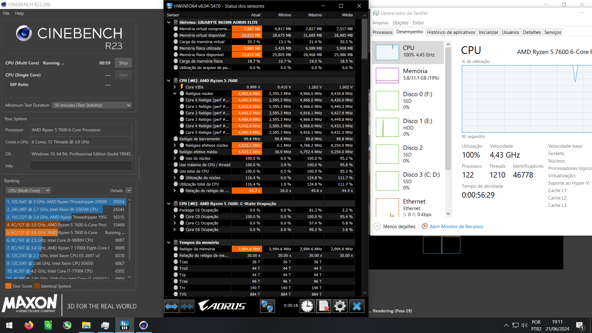This screenshot has height=333, width=592.
Task: Click HWiNFO expand-left-right arrows toolbar icon
Action: [171, 306]
